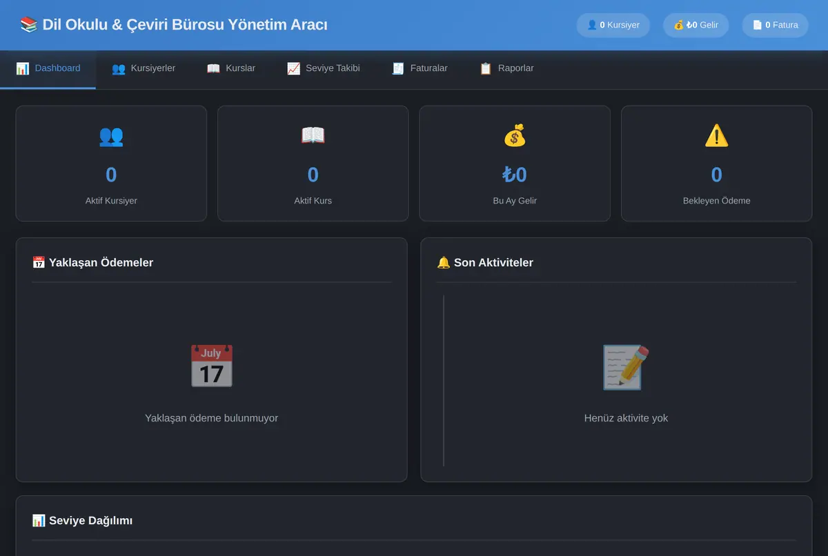Click the people icon above Aktif Kursiyer

pos(111,136)
